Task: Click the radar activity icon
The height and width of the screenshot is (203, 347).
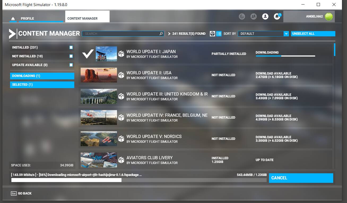Action: pyautogui.click(x=242, y=16)
